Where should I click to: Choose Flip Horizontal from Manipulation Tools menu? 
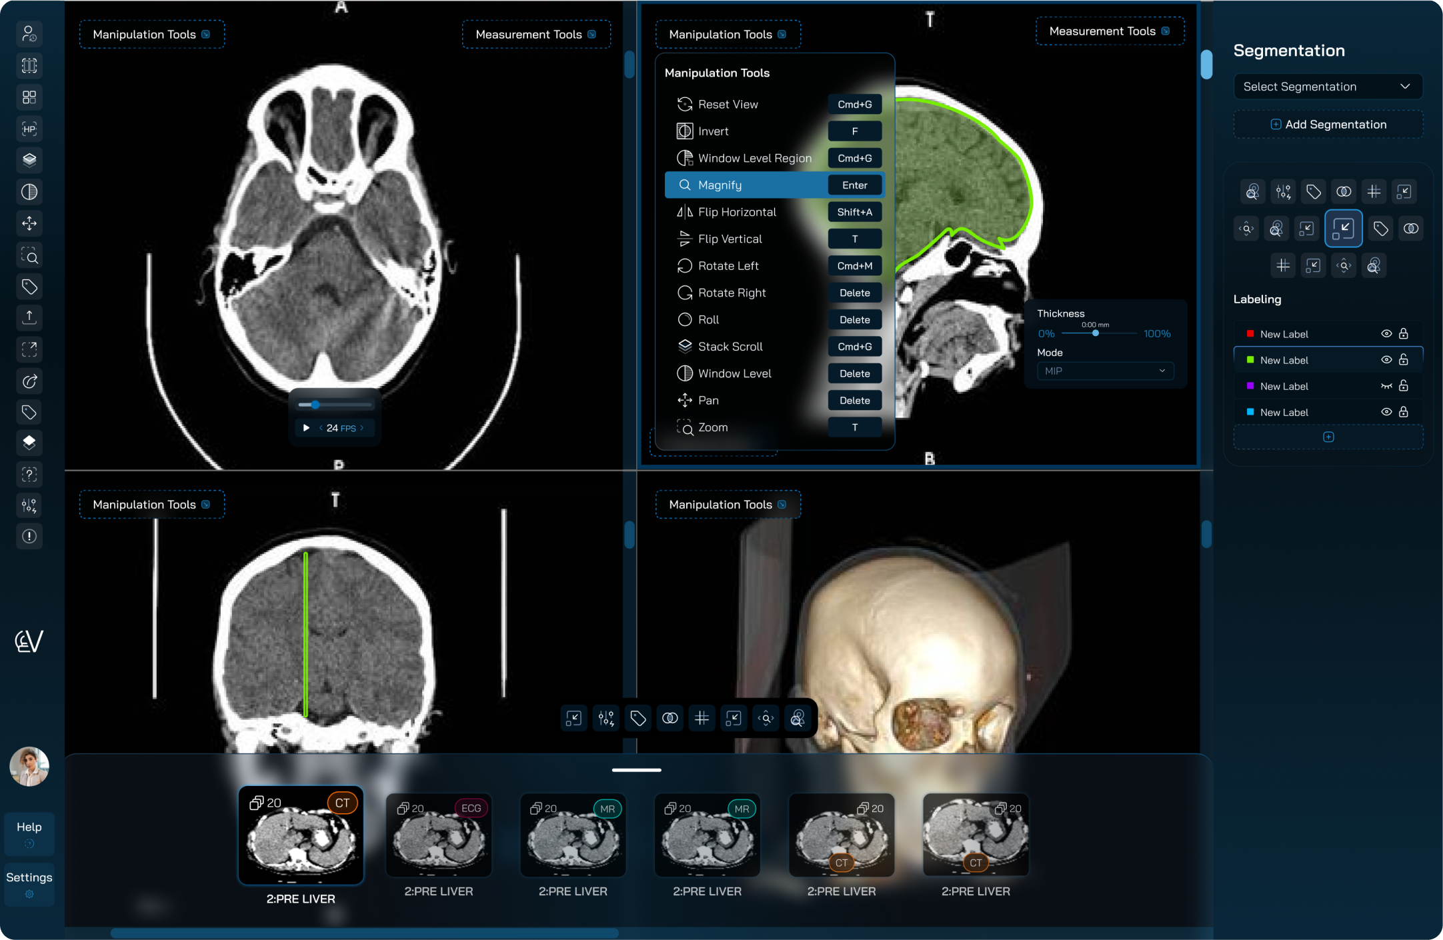[737, 212]
